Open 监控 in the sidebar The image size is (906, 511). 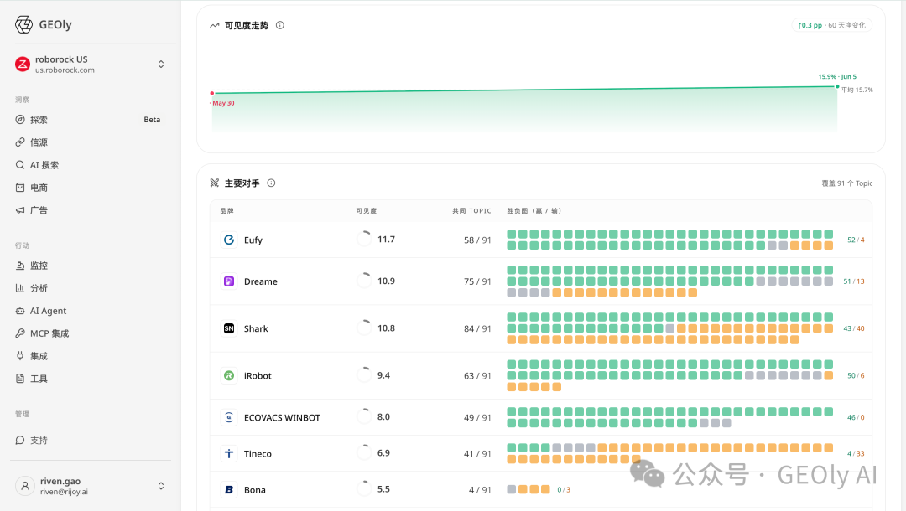[x=88, y=266]
